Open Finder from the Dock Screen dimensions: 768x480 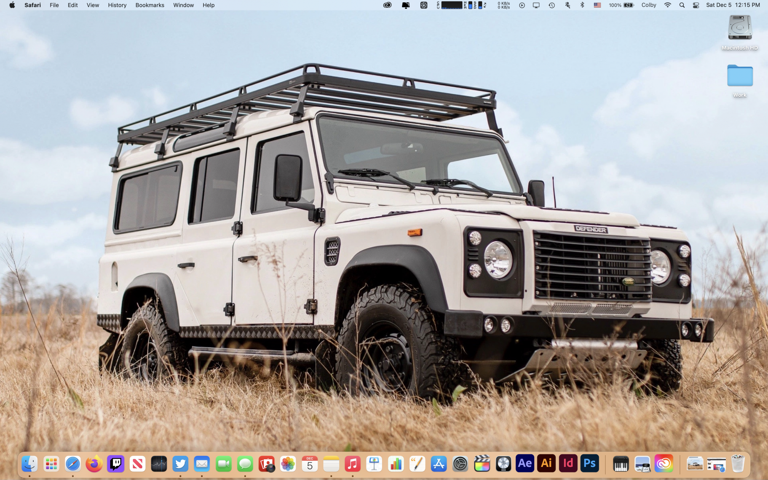click(x=30, y=464)
